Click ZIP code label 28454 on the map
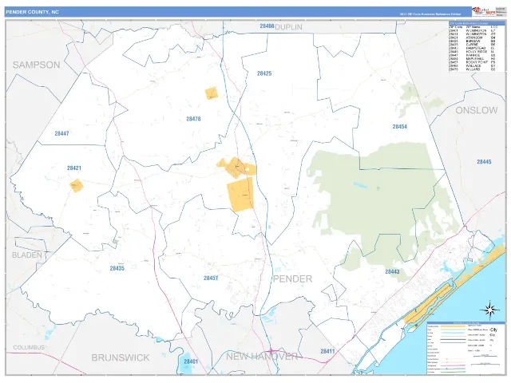Screen dimensions: 511x383 click(x=400, y=127)
